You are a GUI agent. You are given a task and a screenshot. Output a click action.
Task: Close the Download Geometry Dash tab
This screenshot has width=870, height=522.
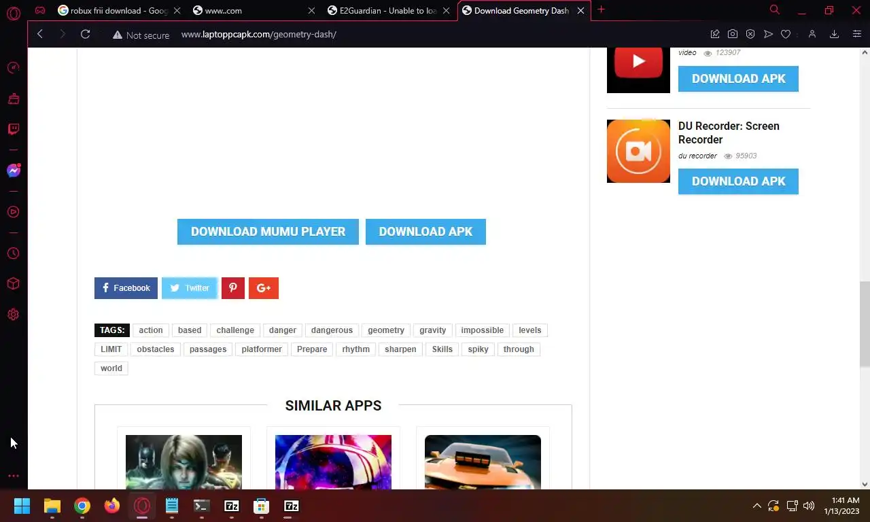coord(581,11)
